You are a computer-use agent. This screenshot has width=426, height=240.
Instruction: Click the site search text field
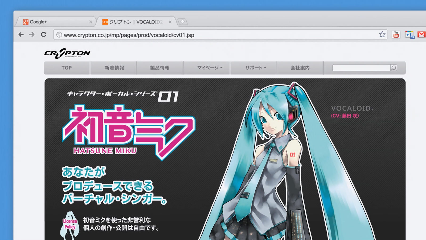[x=361, y=68]
